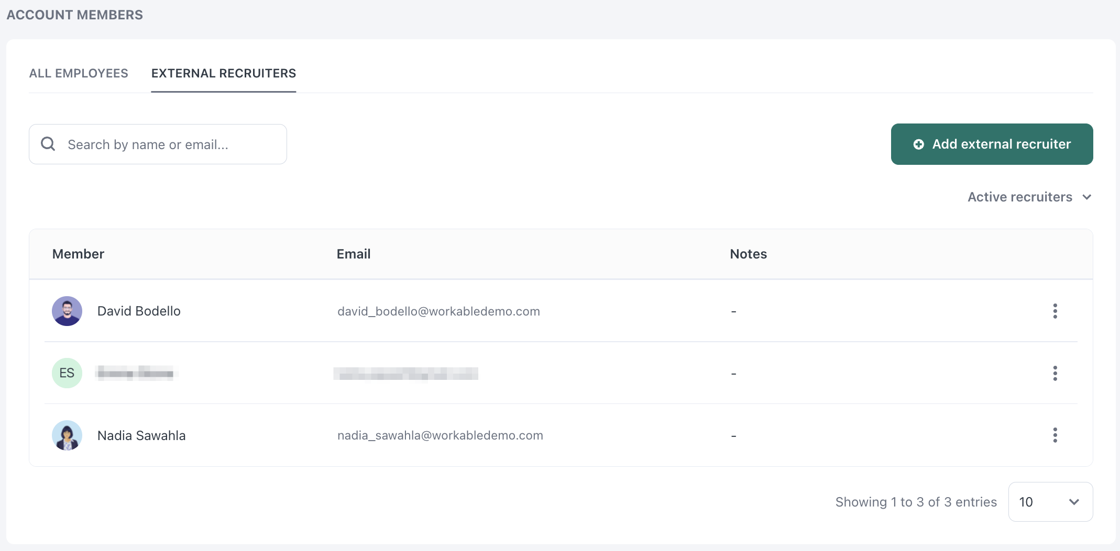Click the nadia_sawahla@workabledemo.com email

(x=440, y=435)
